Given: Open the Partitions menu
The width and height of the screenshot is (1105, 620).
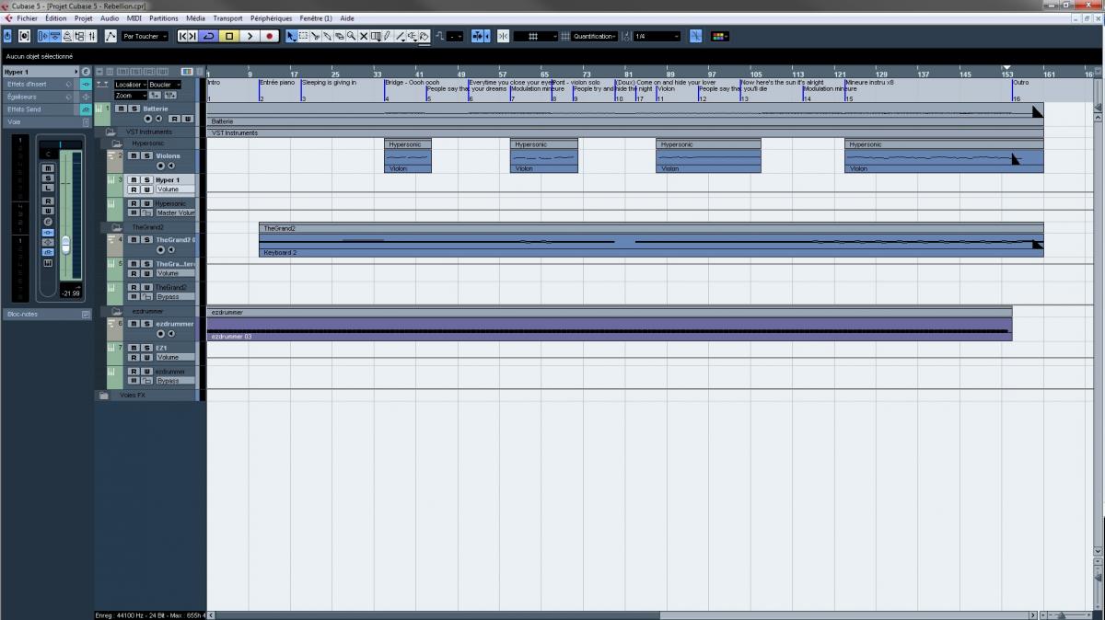Looking at the screenshot, I should coord(163,18).
